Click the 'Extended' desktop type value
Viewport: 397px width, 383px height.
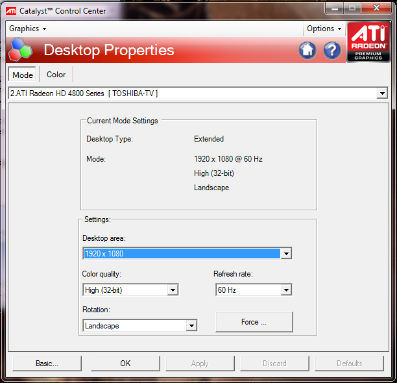[x=209, y=139]
